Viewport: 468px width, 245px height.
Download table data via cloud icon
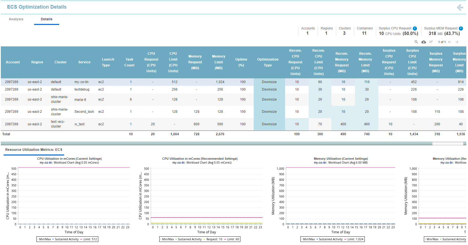point(424,42)
